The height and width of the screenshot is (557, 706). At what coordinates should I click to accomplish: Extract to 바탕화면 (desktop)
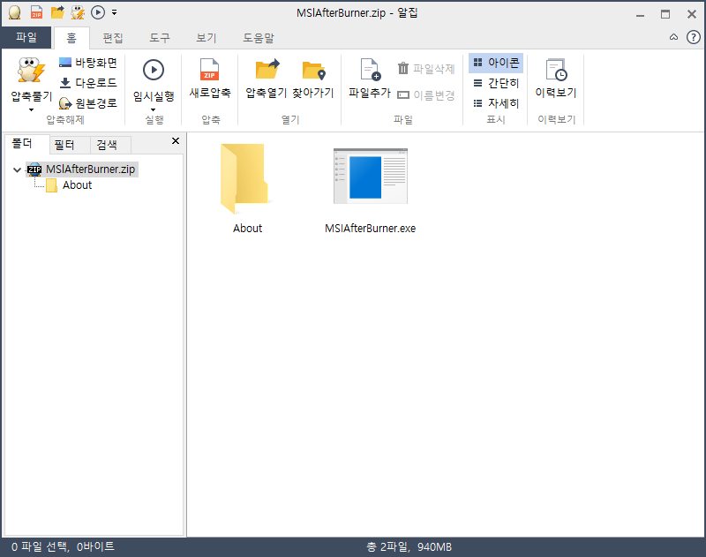[x=88, y=63]
